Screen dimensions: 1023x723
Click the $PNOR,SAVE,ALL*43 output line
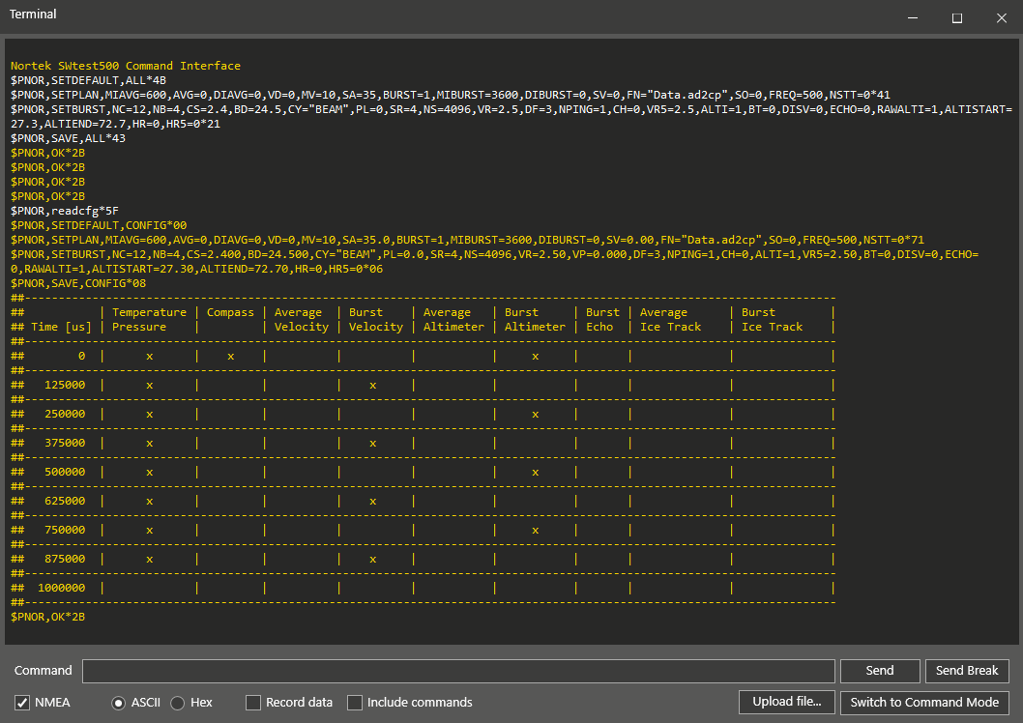click(68, 138)
